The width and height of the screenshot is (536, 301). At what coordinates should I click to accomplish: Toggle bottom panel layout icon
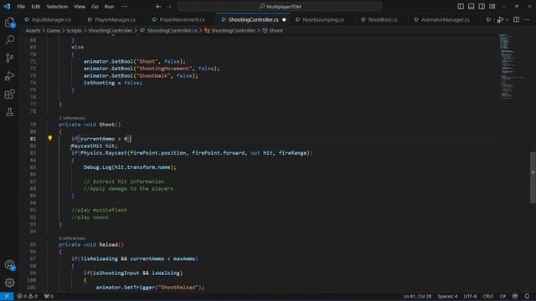(471, 7)
